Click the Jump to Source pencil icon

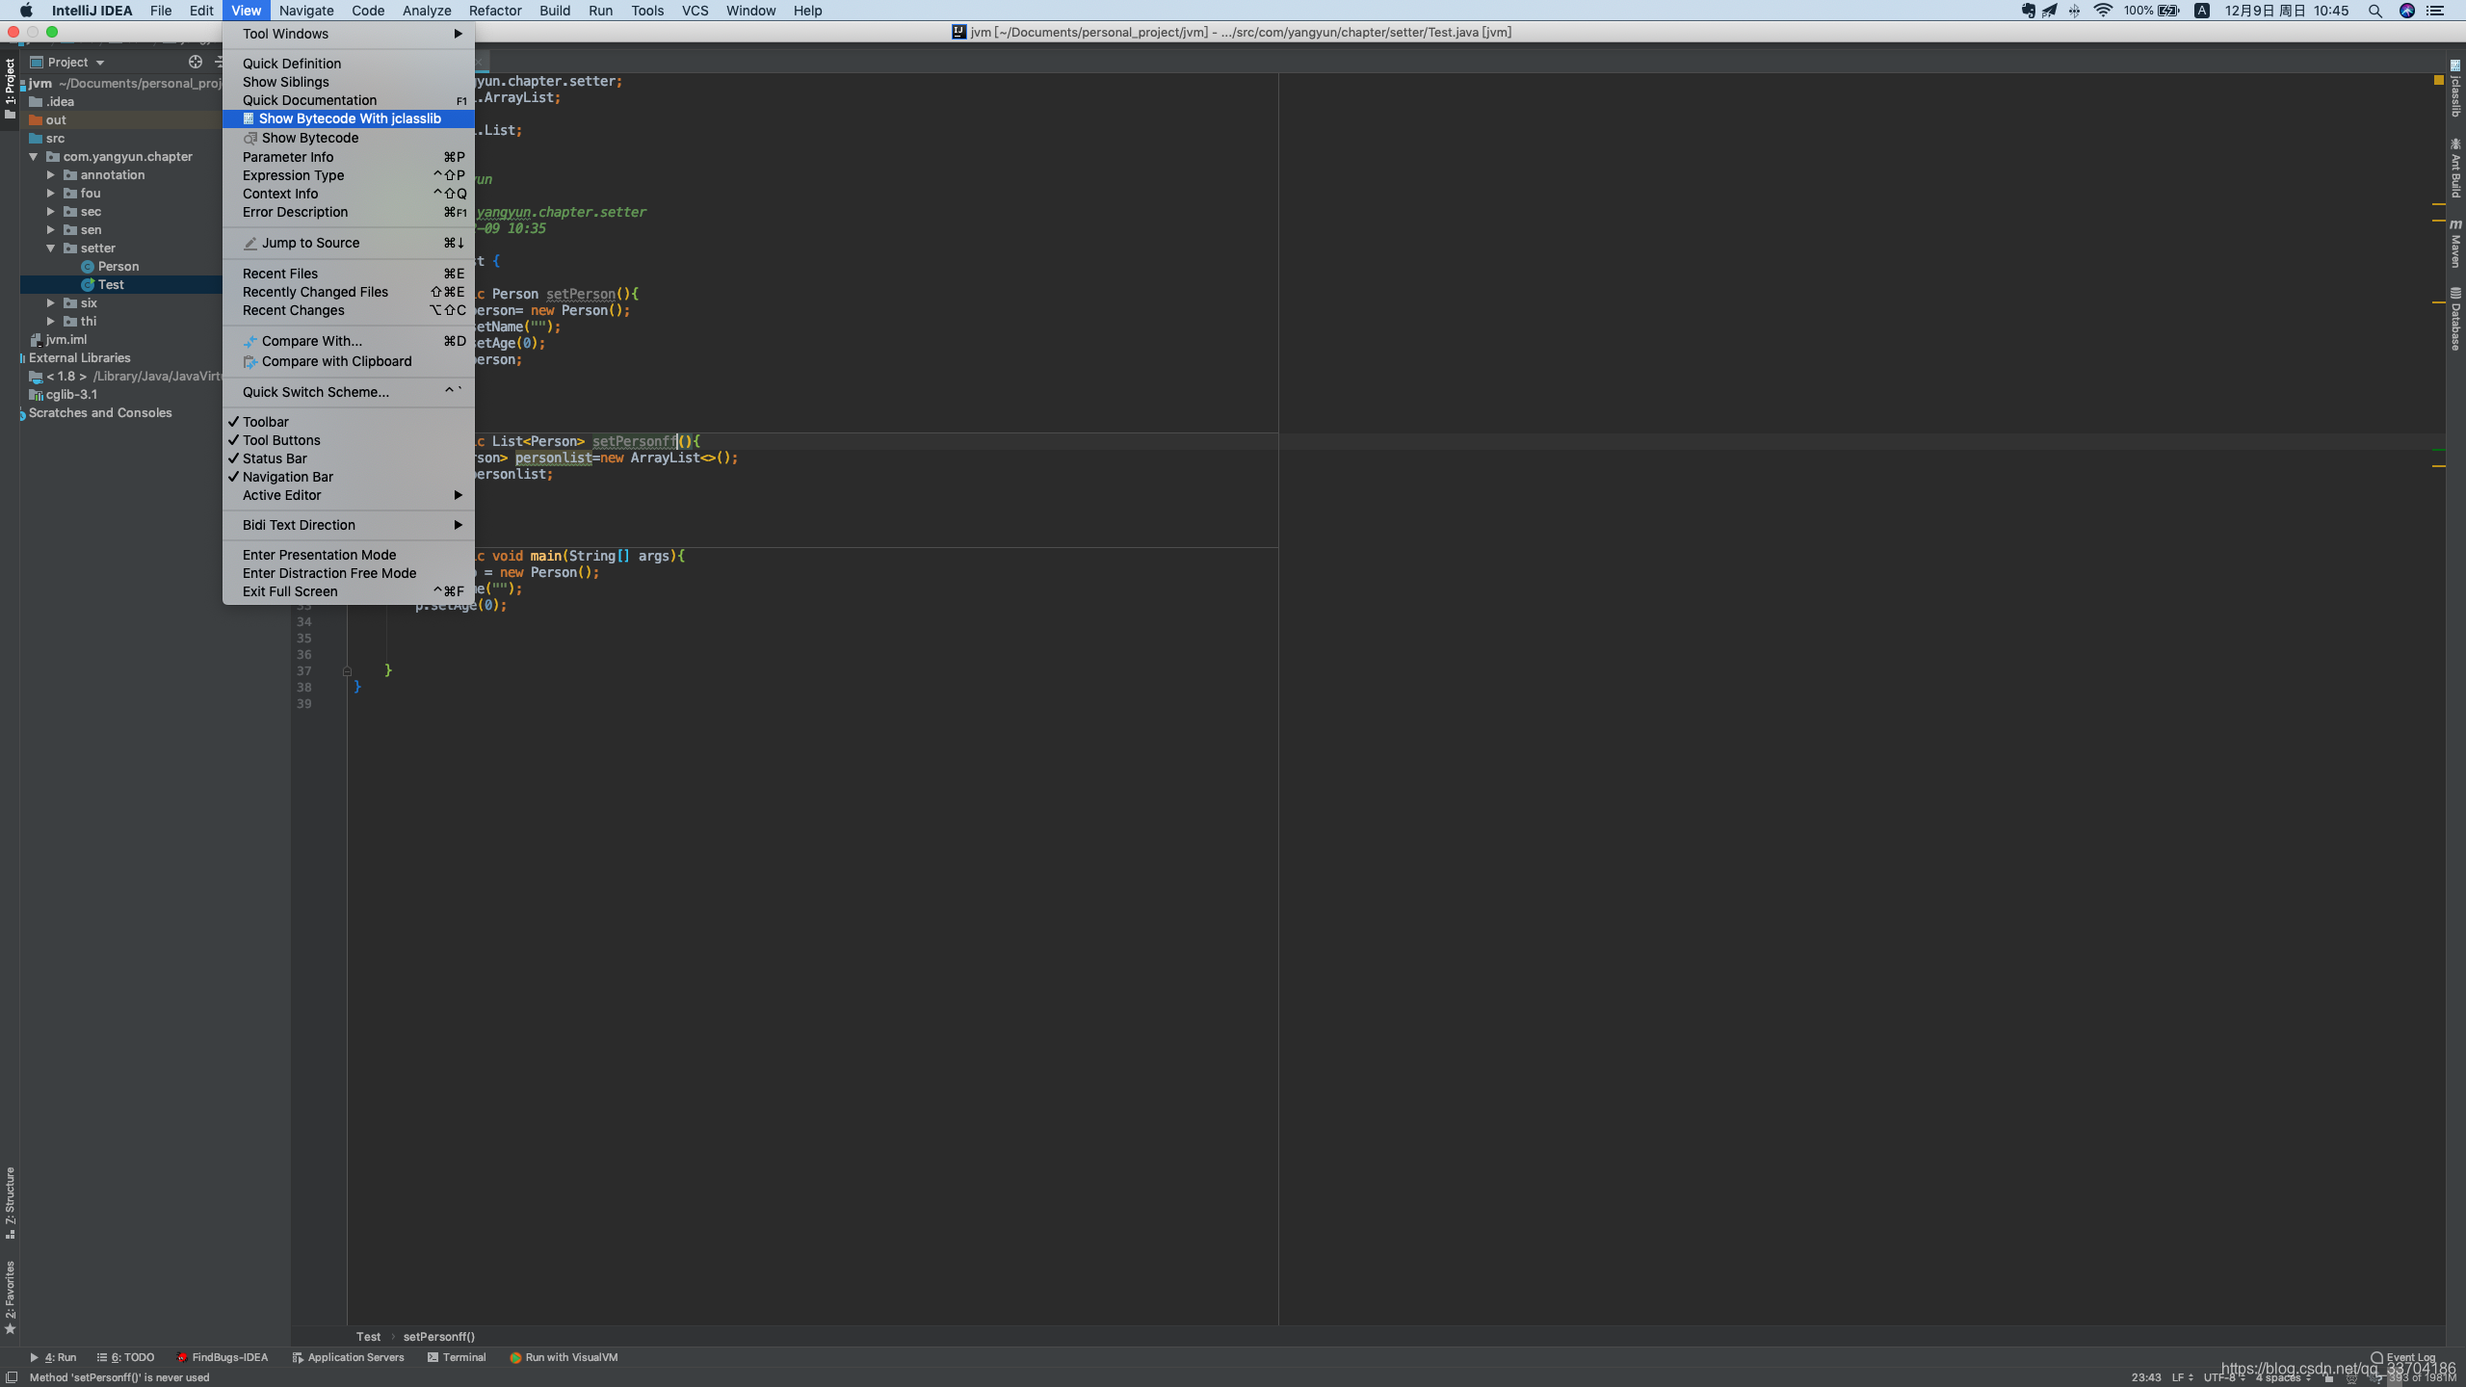click(250, 243)
